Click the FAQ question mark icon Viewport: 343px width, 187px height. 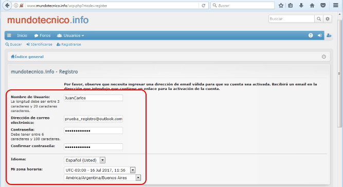click(311, 35)
